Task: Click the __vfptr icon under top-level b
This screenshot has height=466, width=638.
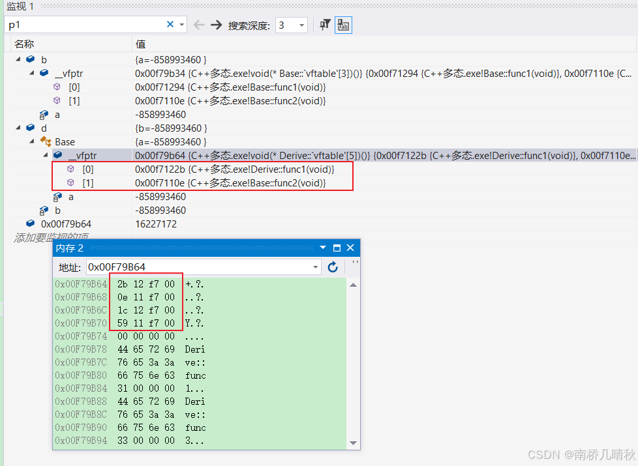Action: 44,73
